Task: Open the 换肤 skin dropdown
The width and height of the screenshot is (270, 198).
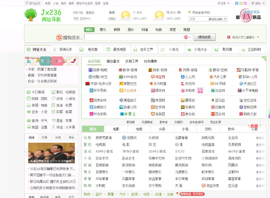Action: click(x=258, y=3)
